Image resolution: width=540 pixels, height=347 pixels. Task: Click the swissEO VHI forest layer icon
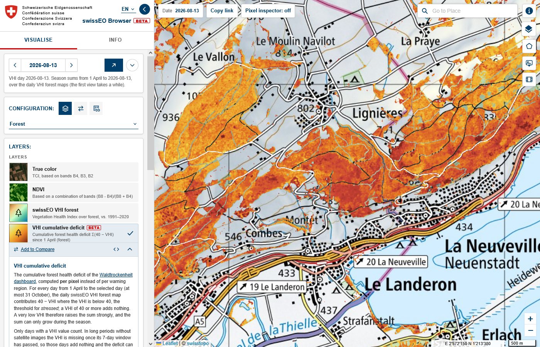coord(19,213)
